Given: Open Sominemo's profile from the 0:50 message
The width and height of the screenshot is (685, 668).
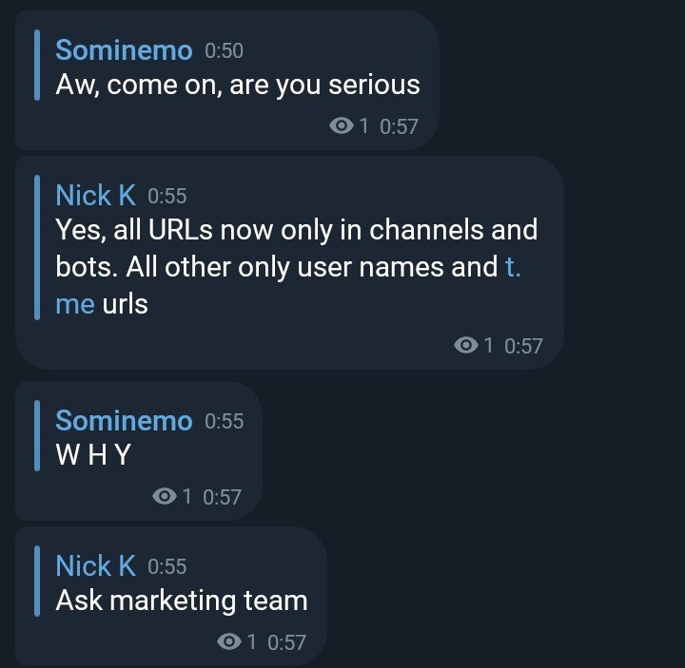Looking at the screenshot, I should tap(124, 50).
